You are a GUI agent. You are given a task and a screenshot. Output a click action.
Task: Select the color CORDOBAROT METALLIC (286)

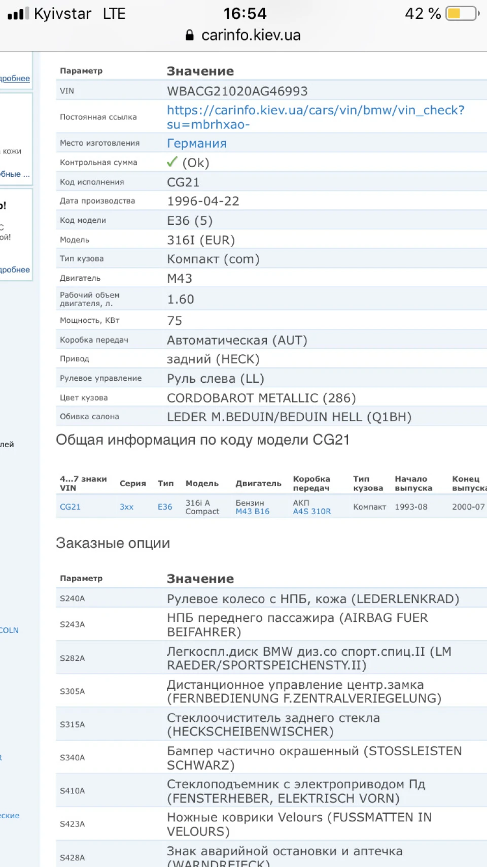pos(261,398)
